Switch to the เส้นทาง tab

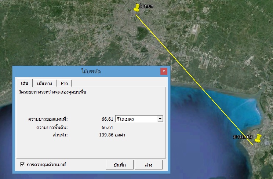pyautogui.click(x=44, y=84)
